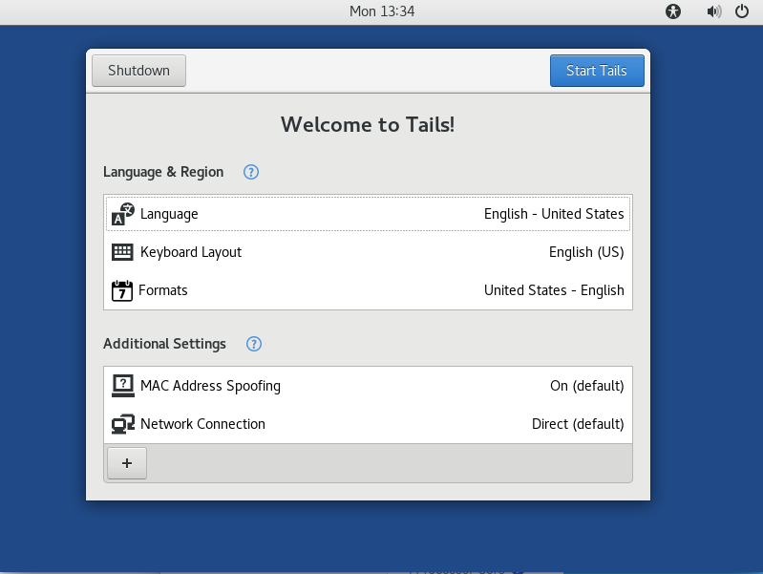The height and width of the screenshot is (574, 763).
Task: Add an additional setting with plus button
Action: [127, 463]
